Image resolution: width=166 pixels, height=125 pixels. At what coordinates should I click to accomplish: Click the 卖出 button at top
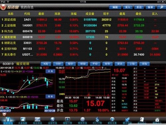[139, 7]
